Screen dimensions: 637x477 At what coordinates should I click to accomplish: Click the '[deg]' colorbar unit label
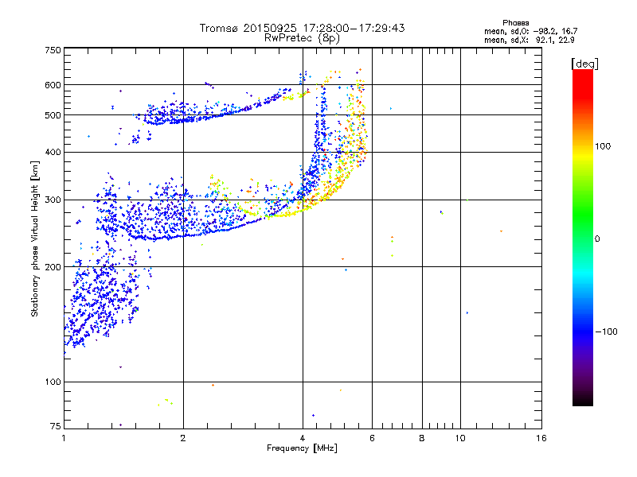584,64
